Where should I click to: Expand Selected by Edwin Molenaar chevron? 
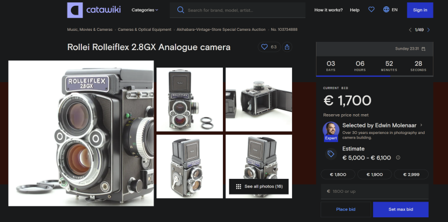pos(421,125)
